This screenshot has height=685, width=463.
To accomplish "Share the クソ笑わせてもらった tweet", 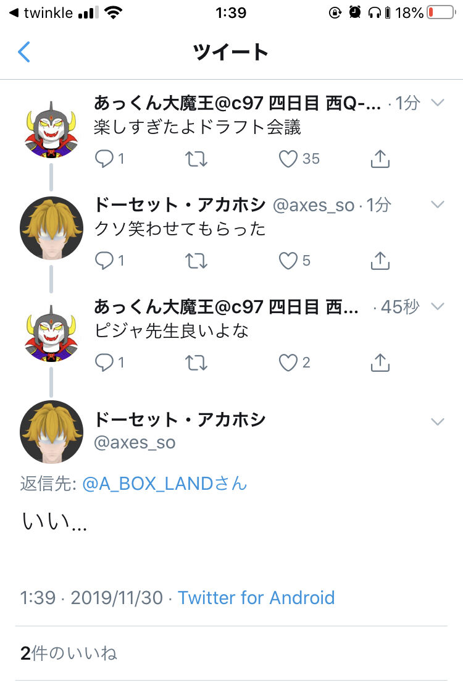I will tap(380, 261).
